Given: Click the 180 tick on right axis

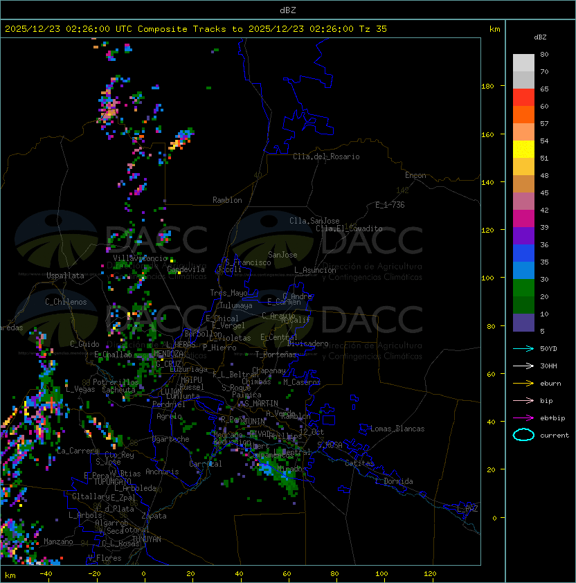Looking at the screenshot, I should coord(487,87).
